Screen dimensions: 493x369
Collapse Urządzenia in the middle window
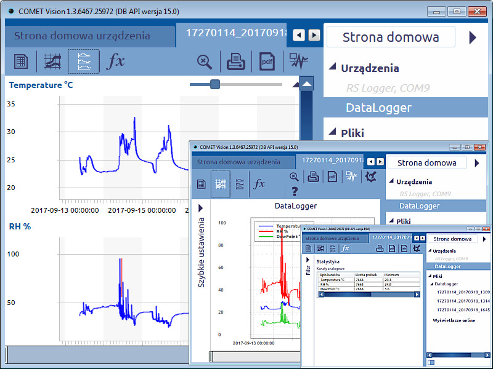pyautogui.click(x=392, y=181)
